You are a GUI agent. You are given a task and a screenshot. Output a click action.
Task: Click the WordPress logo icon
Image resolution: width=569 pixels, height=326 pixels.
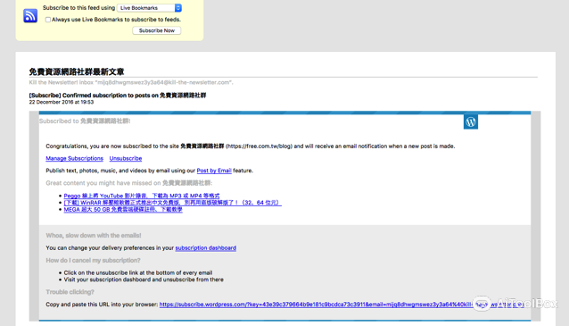(x=471, y=121)
